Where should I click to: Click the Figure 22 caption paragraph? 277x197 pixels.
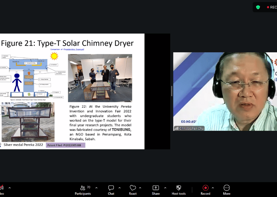tap(100, 123)
